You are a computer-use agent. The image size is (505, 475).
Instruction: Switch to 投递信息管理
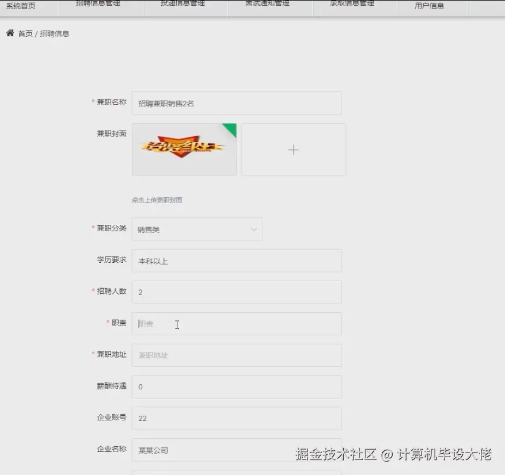(x=185, y=4)
